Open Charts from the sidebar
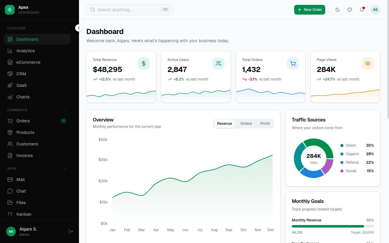 click(x=37, y=97)
